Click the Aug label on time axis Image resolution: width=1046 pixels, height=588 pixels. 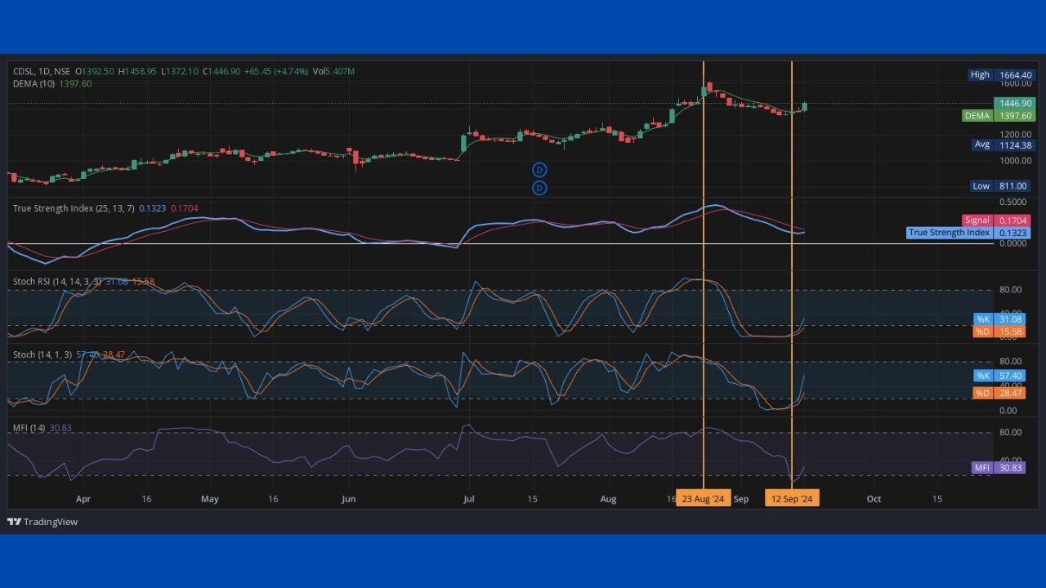pos(608,499)
